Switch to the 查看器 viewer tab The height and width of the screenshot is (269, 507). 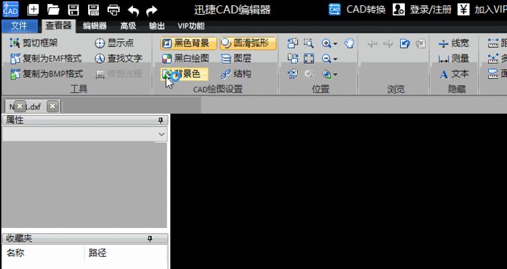pos(58,26)
